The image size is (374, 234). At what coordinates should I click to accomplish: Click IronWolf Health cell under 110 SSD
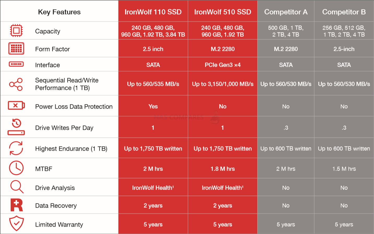153,188
